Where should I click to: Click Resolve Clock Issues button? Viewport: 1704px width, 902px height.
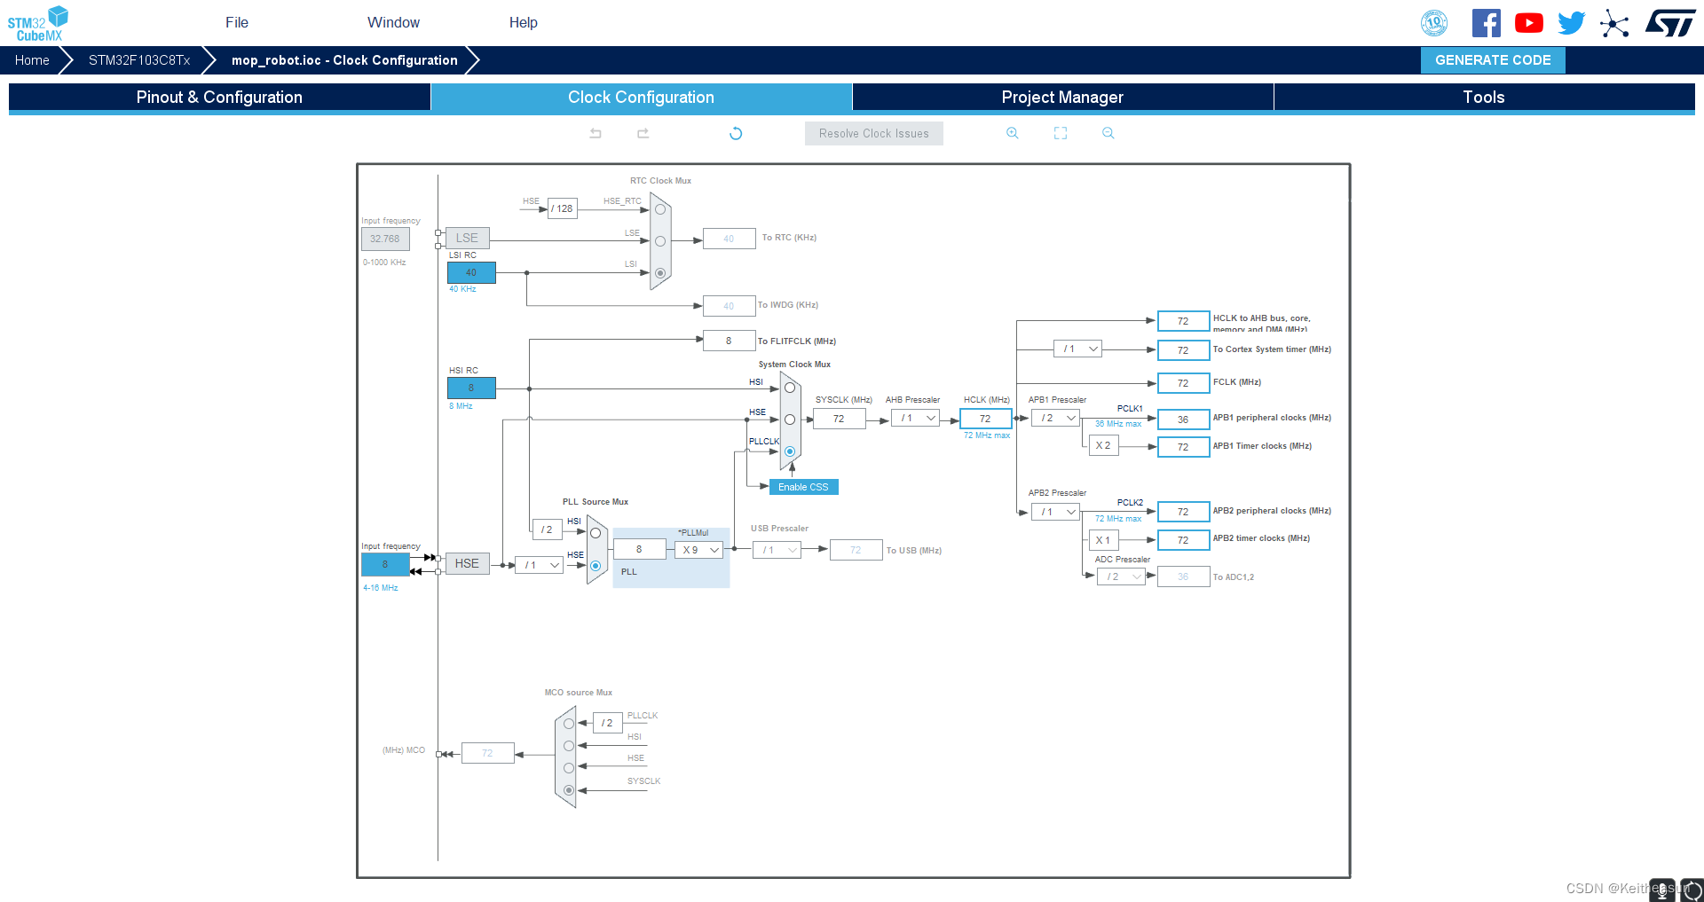coord(874,134)
